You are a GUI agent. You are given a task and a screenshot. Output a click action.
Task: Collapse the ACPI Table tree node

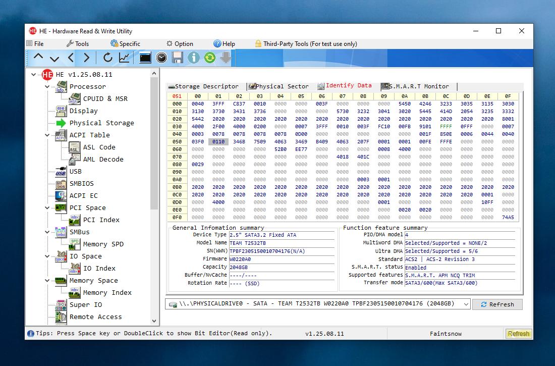(x=47, y=135)
